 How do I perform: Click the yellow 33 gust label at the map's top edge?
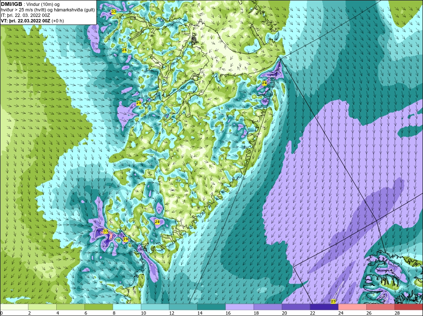click(113, 11)
